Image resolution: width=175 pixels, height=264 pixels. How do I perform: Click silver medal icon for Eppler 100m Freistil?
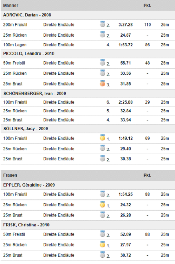[x=102, y=193]
